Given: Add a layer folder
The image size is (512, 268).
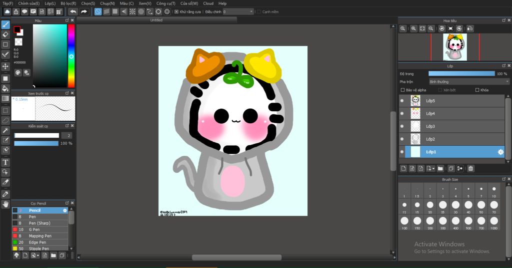Looking at the screenshot, I should point(440,169).
